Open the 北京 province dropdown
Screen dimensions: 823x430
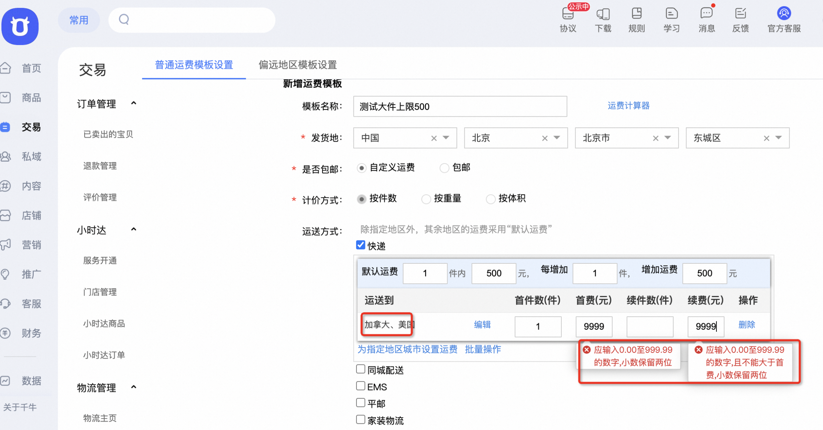click(x=557, y=138)
